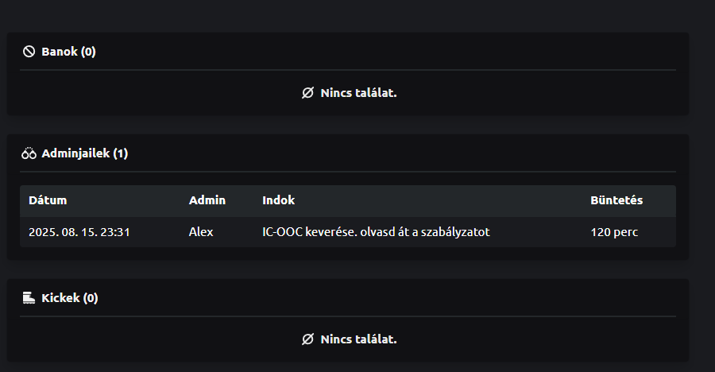Click the Dátum column header
This screenshot has height=372, width=715.
[x=48, y=200]
